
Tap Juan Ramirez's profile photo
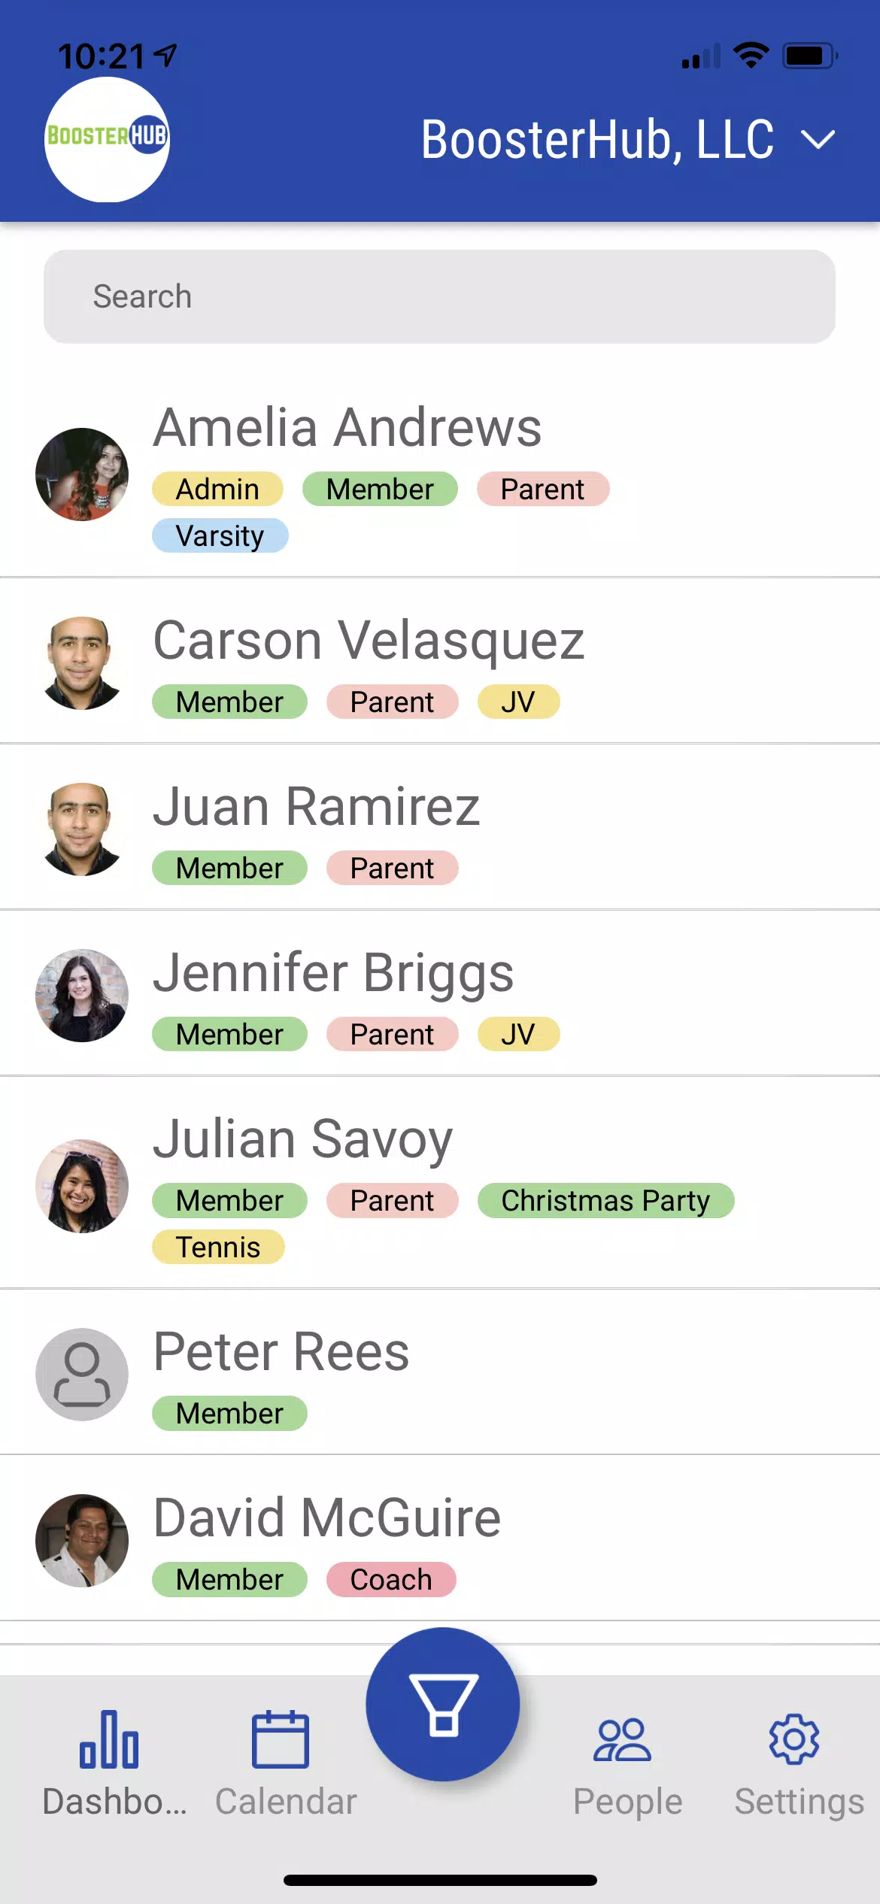[82, 829]
